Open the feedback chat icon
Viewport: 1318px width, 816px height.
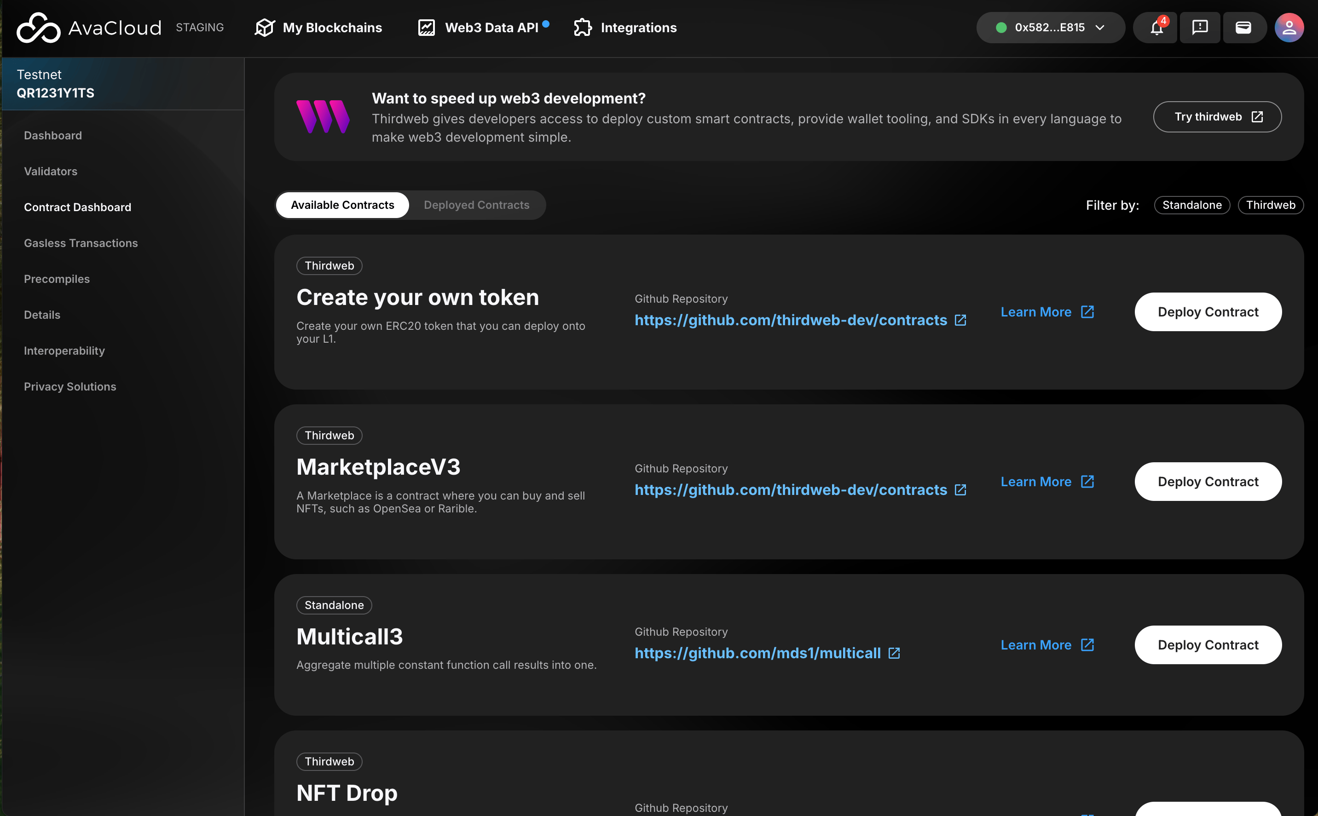click(1200, 28)
